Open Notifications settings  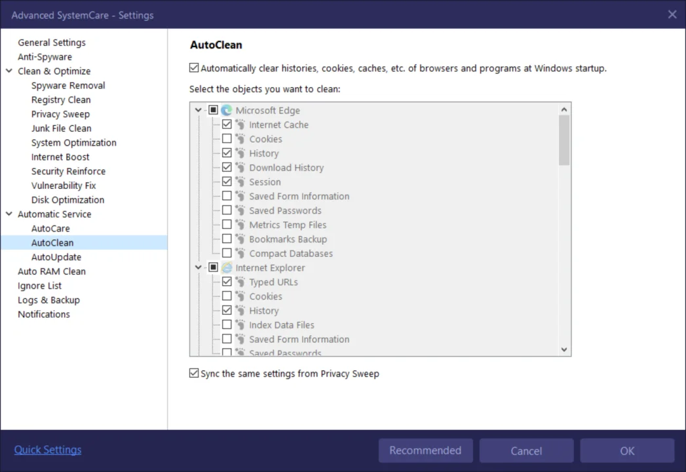coord(44,315)
